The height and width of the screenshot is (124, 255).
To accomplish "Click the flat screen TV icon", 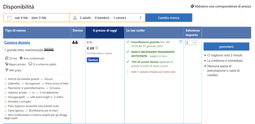I will (x=30, y=64).
